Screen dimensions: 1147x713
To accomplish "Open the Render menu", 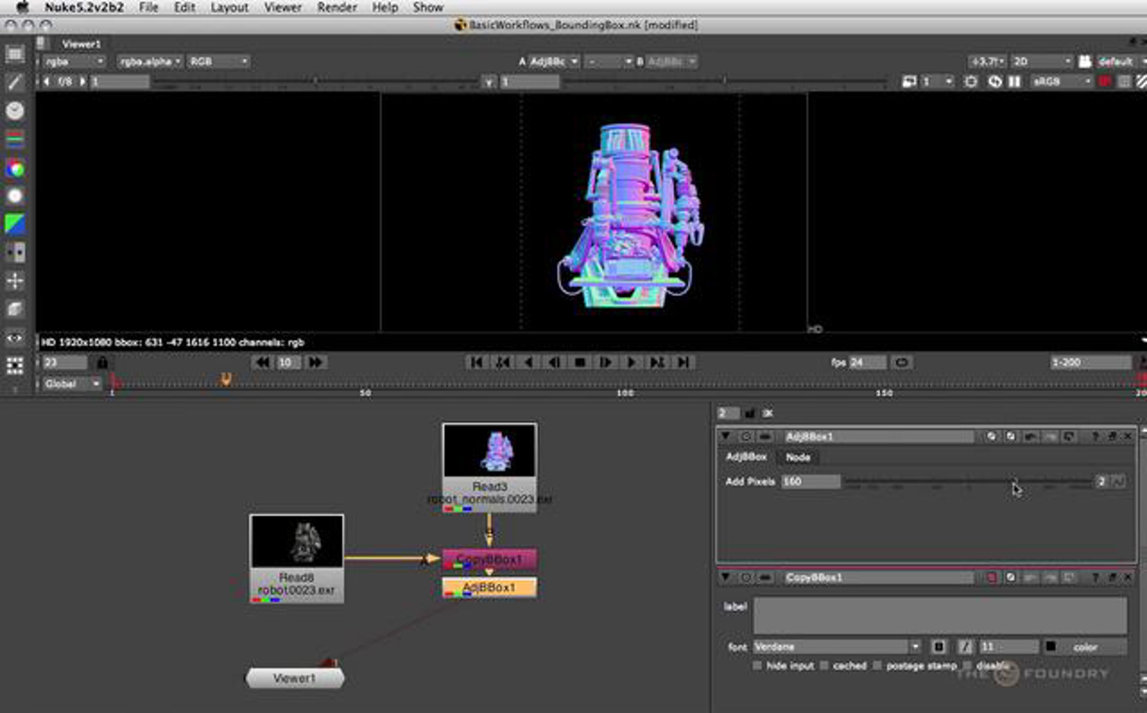I will [x=337, y=8].
